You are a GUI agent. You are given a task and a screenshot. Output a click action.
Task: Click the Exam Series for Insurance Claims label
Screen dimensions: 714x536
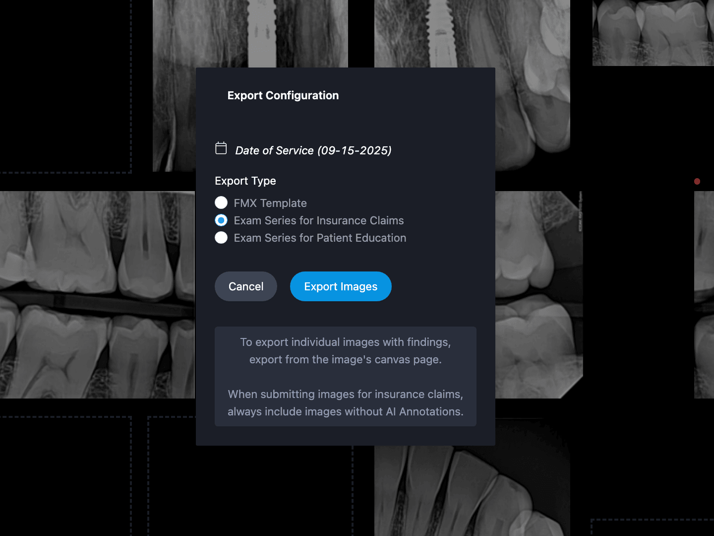(319, 220)
